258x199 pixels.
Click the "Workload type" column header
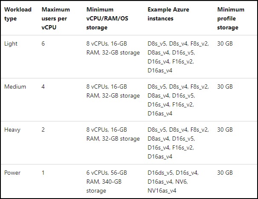[x=17, y=14]
